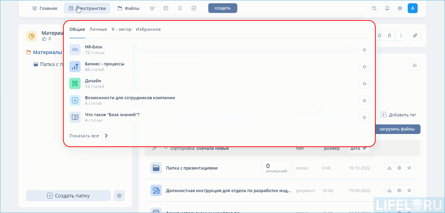This screenshot has height=213, width=445.
Task: Open notifications via the bell icon
Action: pyautogui.click(x=387, y=8)
